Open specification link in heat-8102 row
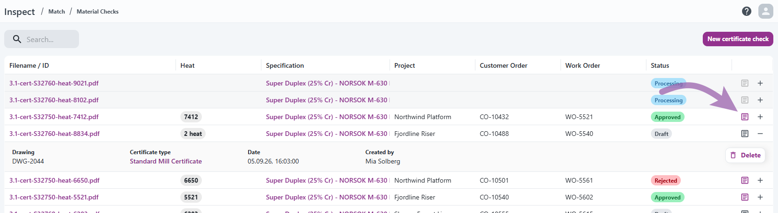778x213 pixels. [327, 100]
